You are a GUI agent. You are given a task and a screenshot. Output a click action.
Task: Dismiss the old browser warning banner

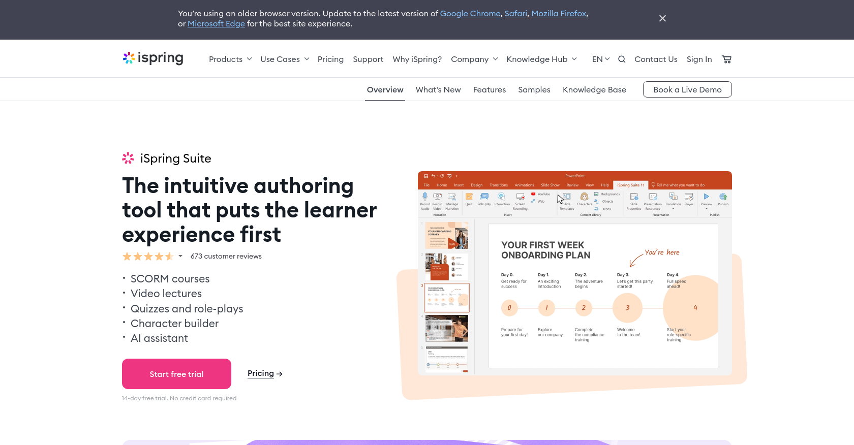pyautogui.click(x=662, y=18)
